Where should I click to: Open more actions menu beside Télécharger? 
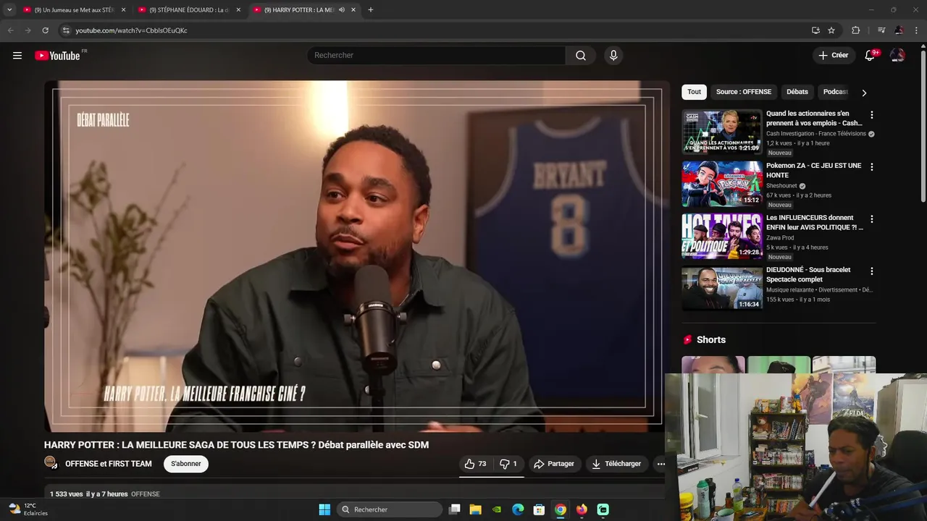pos(660,464)
